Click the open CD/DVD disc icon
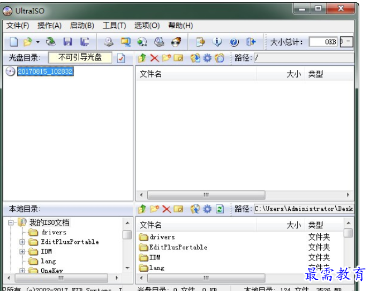 (51, 42)
